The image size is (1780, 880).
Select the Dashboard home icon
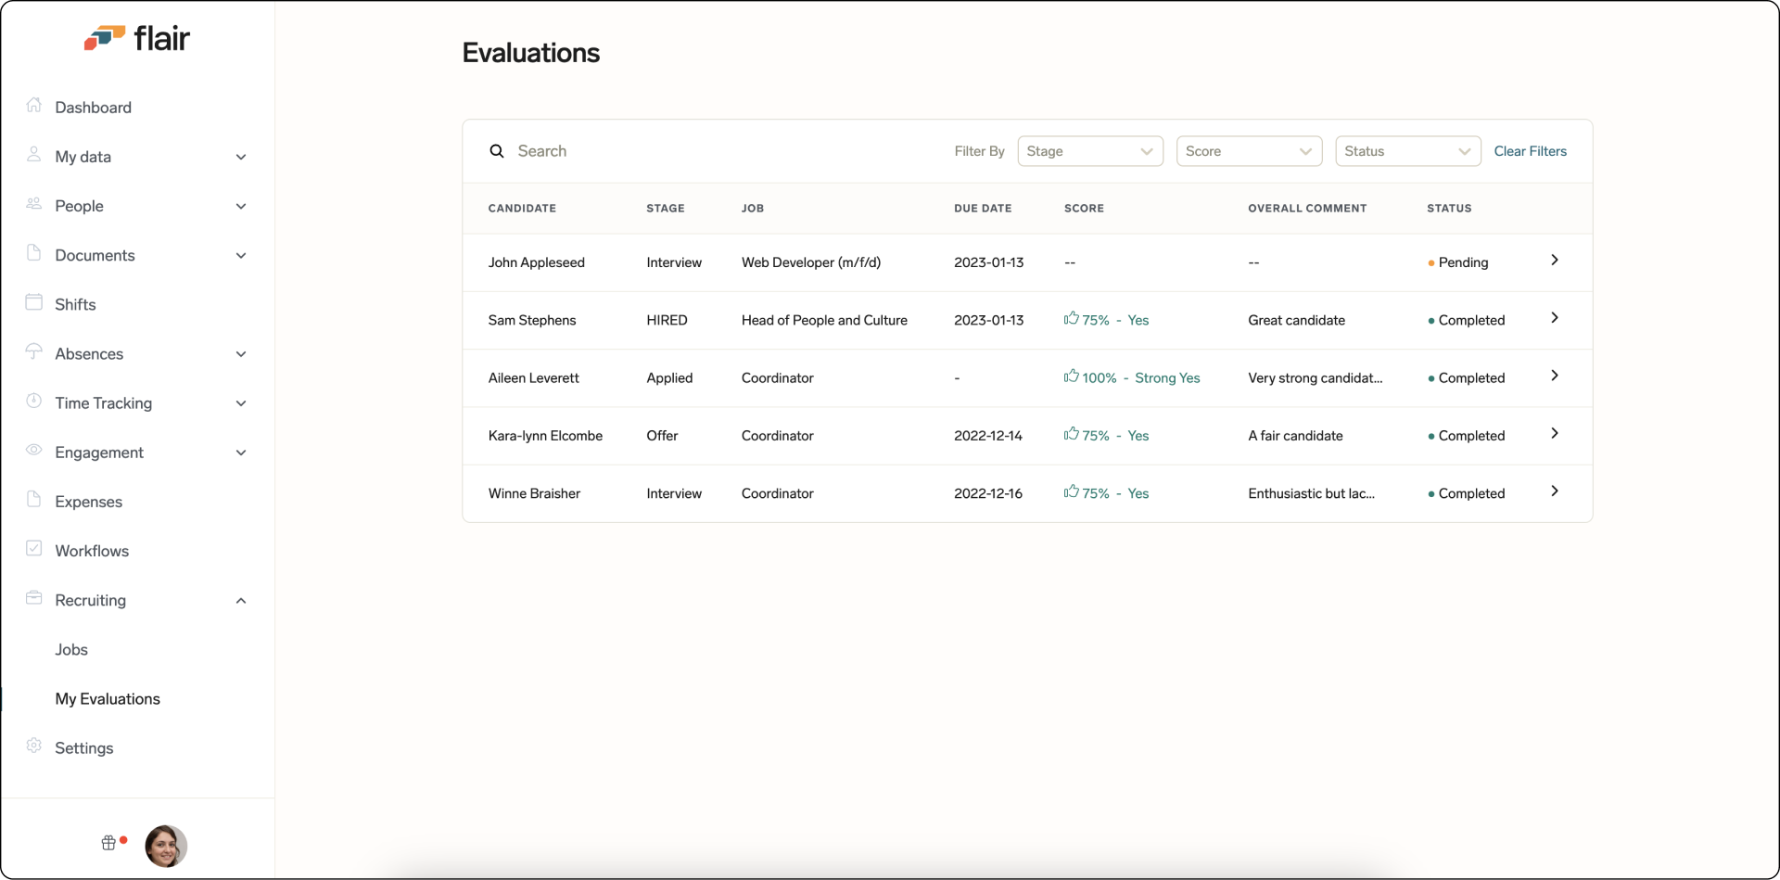tap(34, 106)
